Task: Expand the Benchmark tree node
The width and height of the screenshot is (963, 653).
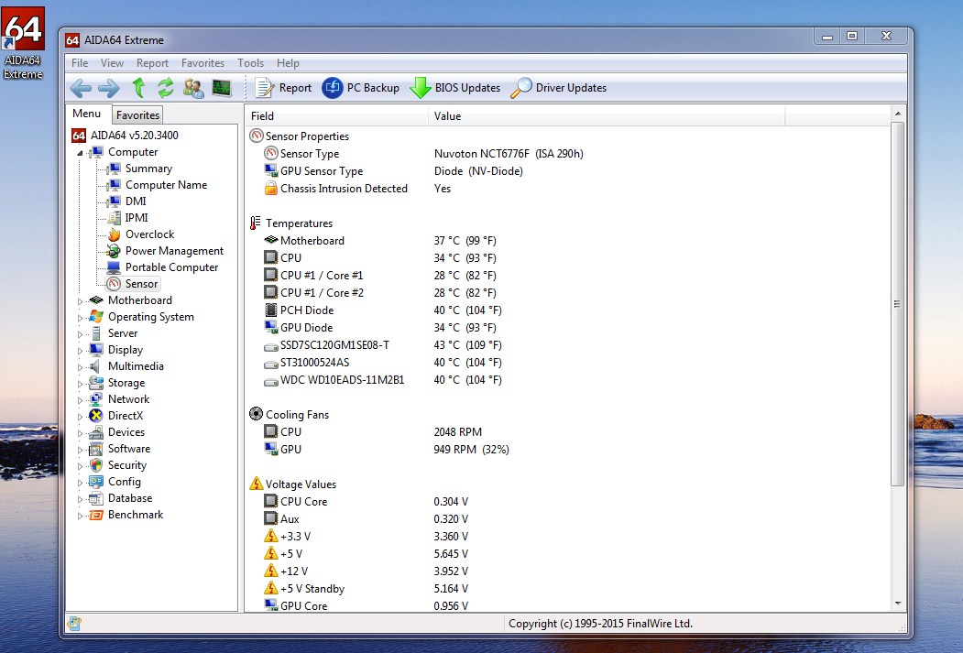Action: point(80,516)
